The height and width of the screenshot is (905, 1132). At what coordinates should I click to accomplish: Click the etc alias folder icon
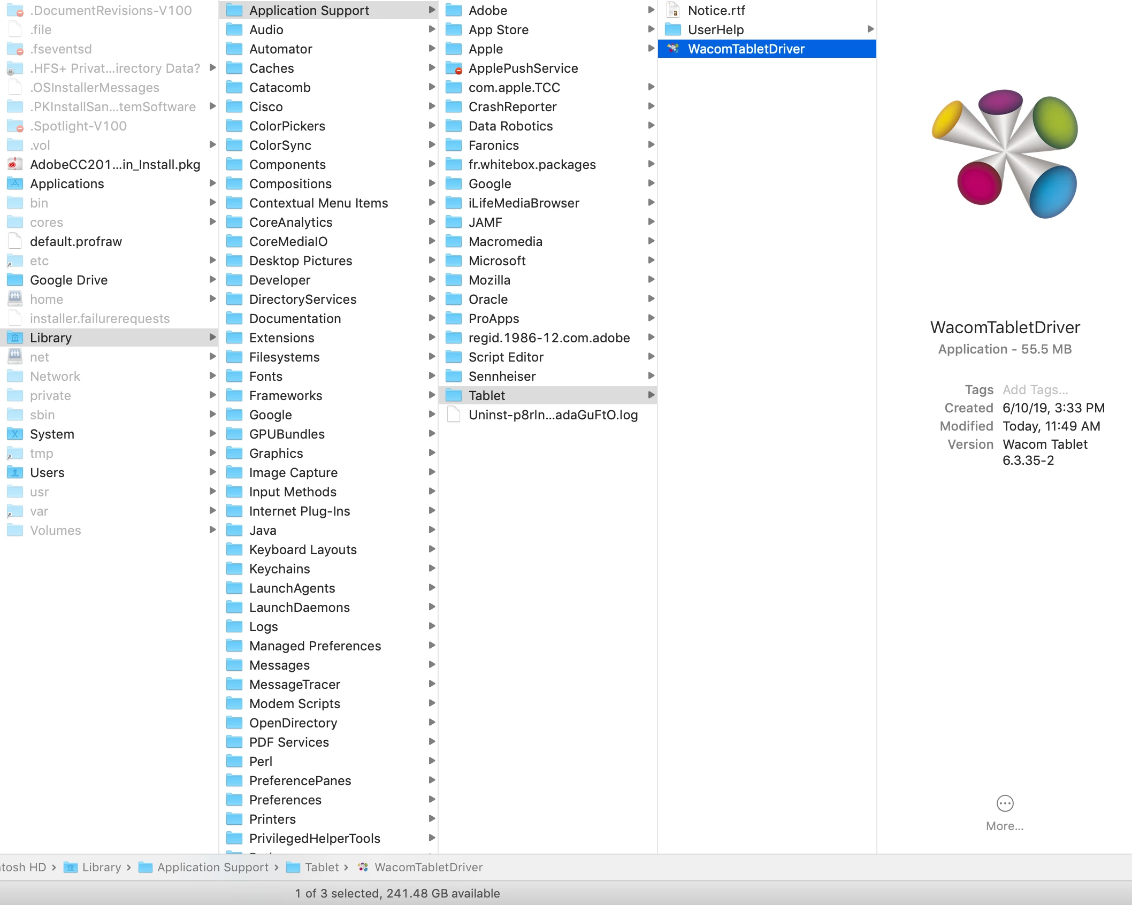point(15,260)
